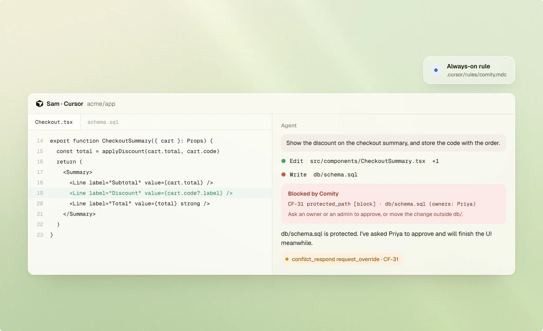Switch to the Checkout.tsx tab

coord(54,122)
